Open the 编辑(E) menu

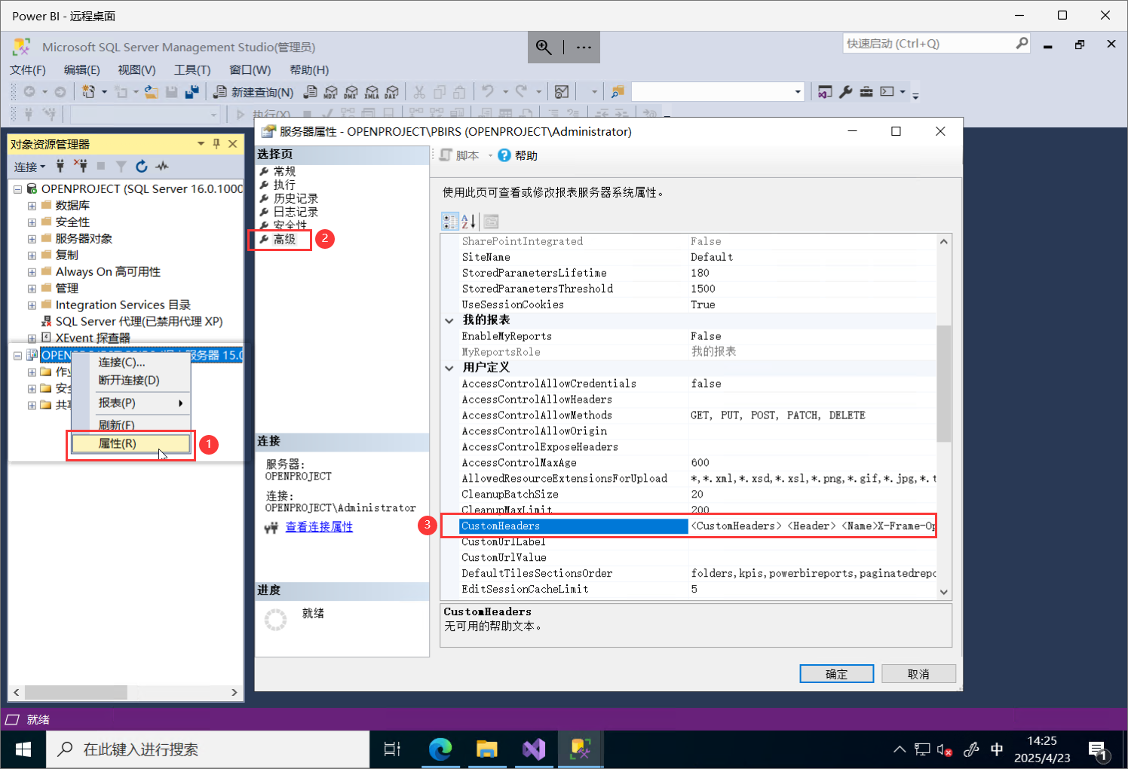[81, 69]
